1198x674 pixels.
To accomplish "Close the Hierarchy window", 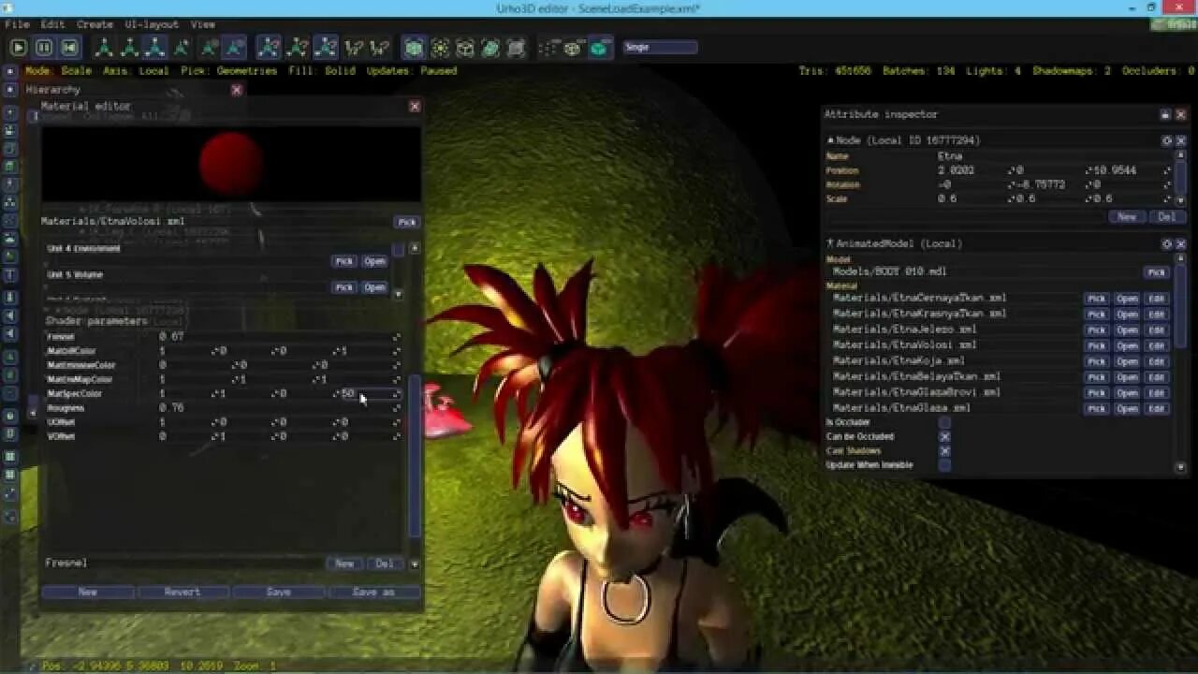I will click(x=237, y=90).
